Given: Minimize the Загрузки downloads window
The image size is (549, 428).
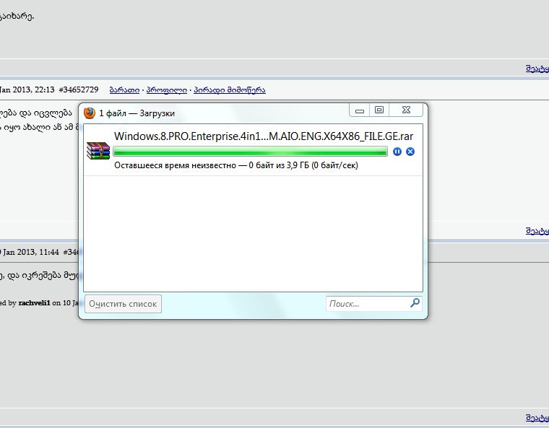Looking at the screenshot, I should pyautogui.click(x=360, y=110).
